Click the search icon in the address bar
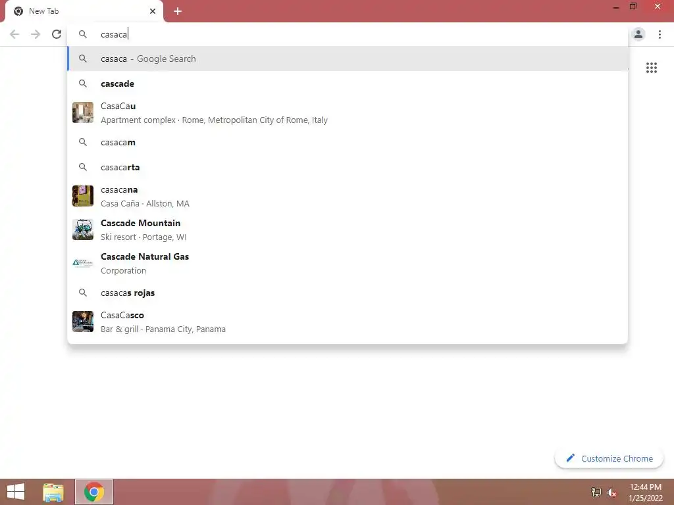Viewport: 674px width, 505px height. coord(83,34)
